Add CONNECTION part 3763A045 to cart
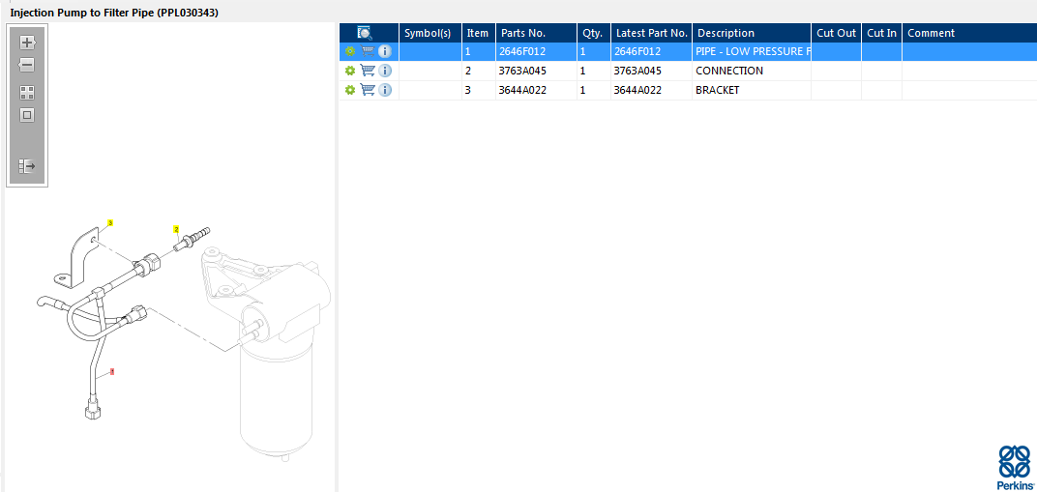The image size is (1037, 492). point(368,71)
